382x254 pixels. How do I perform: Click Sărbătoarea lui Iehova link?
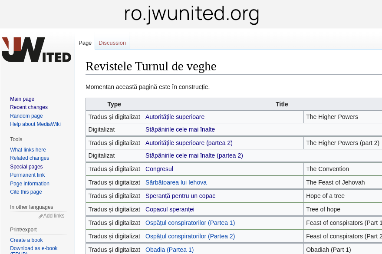(x=176, y=182)
